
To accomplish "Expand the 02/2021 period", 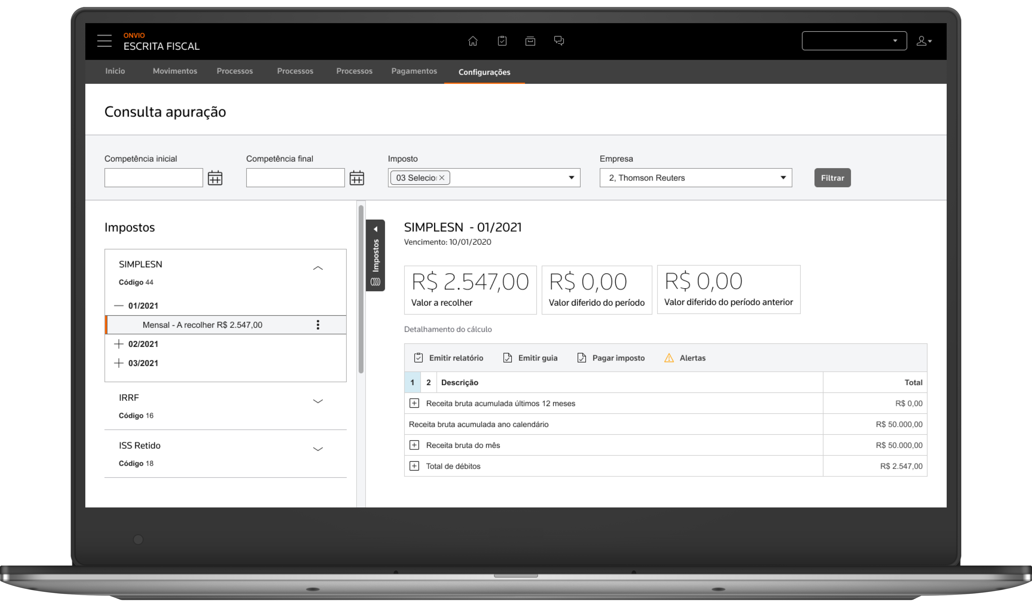I will (119, 344).
